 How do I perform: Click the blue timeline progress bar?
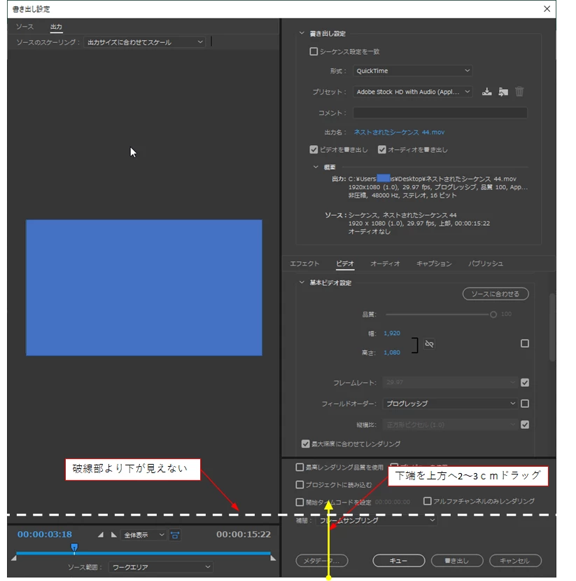(x=143, y=553)
